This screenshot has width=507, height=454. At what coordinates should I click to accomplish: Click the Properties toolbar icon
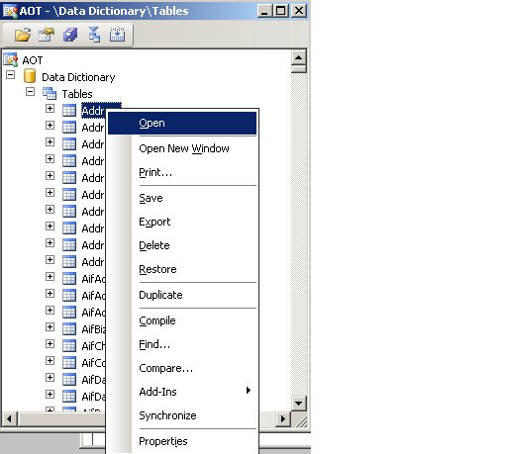pos(47,35)
